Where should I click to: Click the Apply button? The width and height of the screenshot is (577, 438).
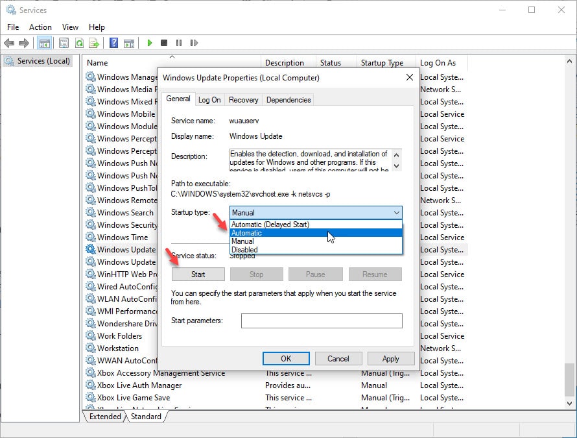390,358
